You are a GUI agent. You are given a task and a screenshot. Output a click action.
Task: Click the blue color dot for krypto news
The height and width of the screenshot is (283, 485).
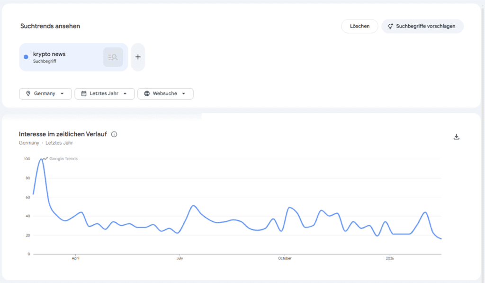(x=26, y=57)
